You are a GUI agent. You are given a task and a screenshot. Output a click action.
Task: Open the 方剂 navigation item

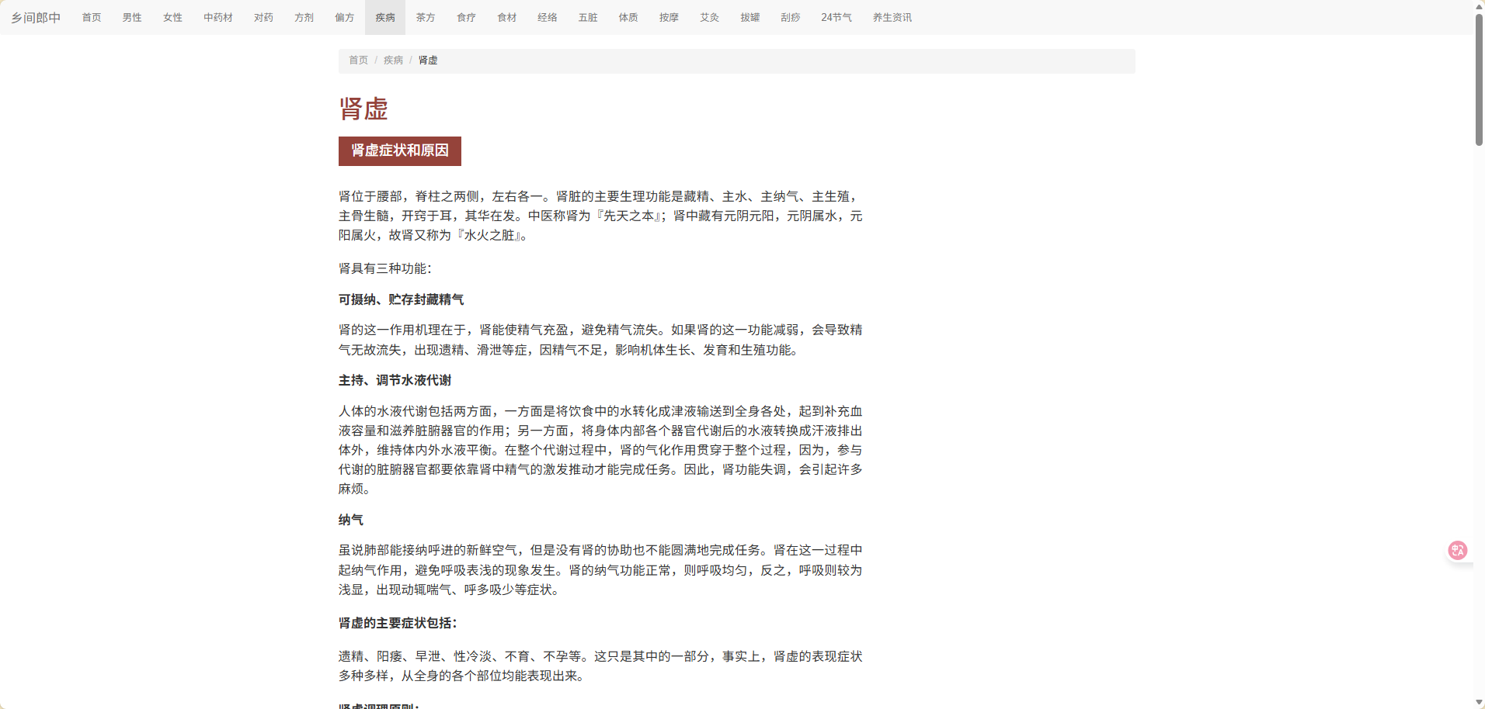(303, 17)
